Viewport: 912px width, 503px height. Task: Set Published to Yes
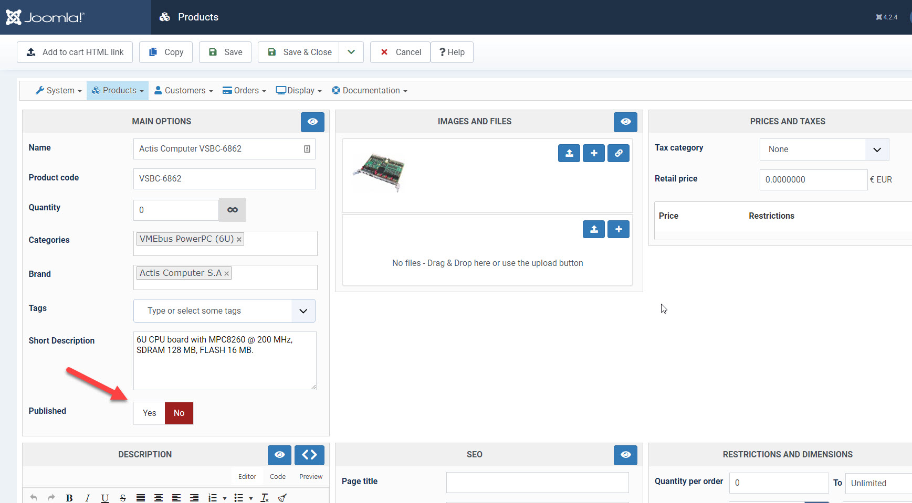click(x=149, y=413)
